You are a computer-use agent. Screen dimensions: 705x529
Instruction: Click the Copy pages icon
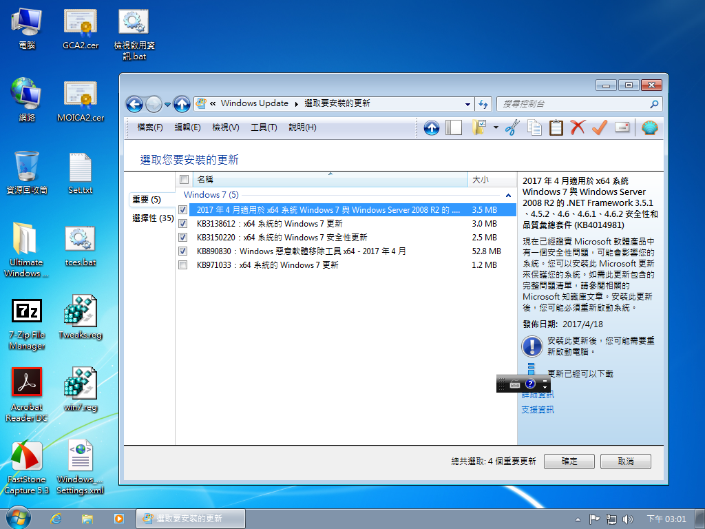[534, 127]
